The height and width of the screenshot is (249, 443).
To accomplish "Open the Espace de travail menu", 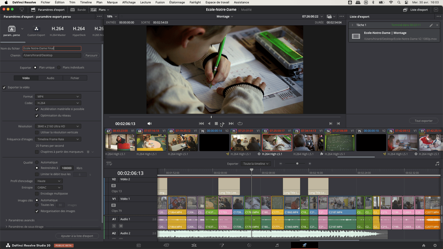I will (x=217, y=2).
